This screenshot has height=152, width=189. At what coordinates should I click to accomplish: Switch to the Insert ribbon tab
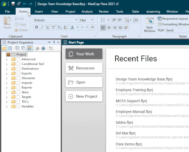(x=39, y=12)
